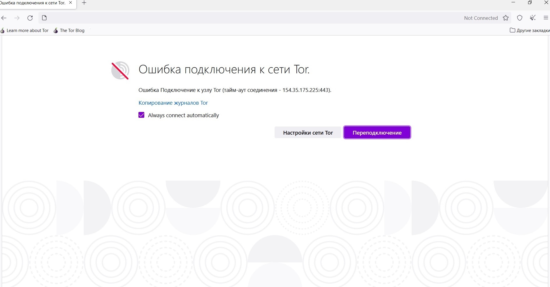
Task: Open the hamburger application menu
Action: (546, 18)
